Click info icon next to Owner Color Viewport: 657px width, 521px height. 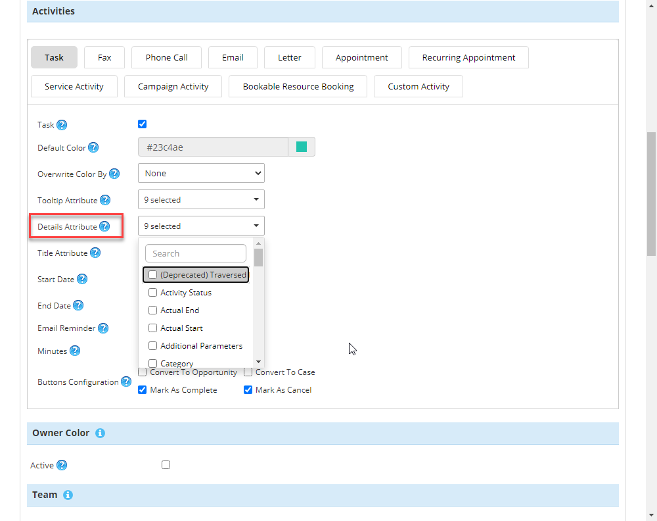(100, 434)
